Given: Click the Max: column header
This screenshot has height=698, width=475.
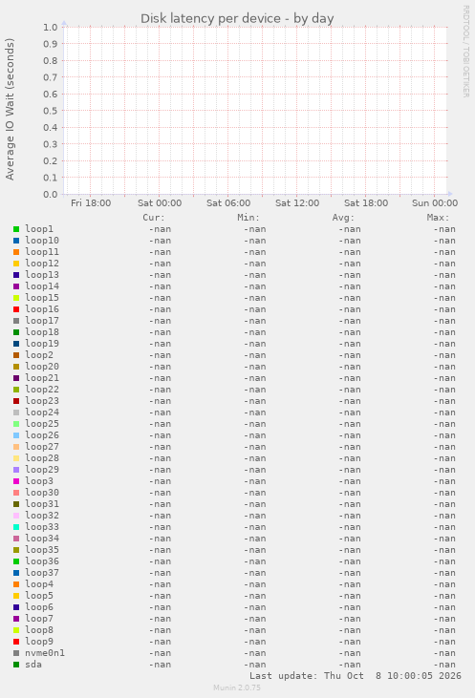Looking at the screenshot, I should 439,218.
